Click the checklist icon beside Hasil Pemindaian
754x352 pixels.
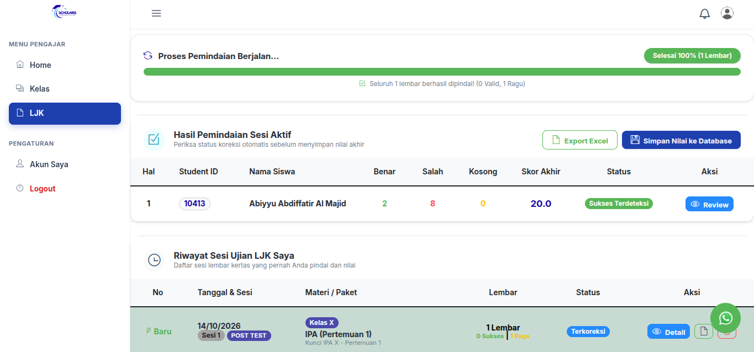coord(154,140)
